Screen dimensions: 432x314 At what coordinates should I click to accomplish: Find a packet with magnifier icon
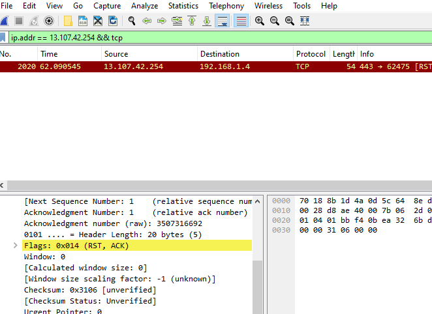(x=132, y=21)
